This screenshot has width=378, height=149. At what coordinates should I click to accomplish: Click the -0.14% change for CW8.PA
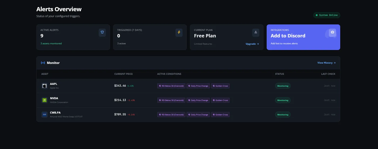131,115
